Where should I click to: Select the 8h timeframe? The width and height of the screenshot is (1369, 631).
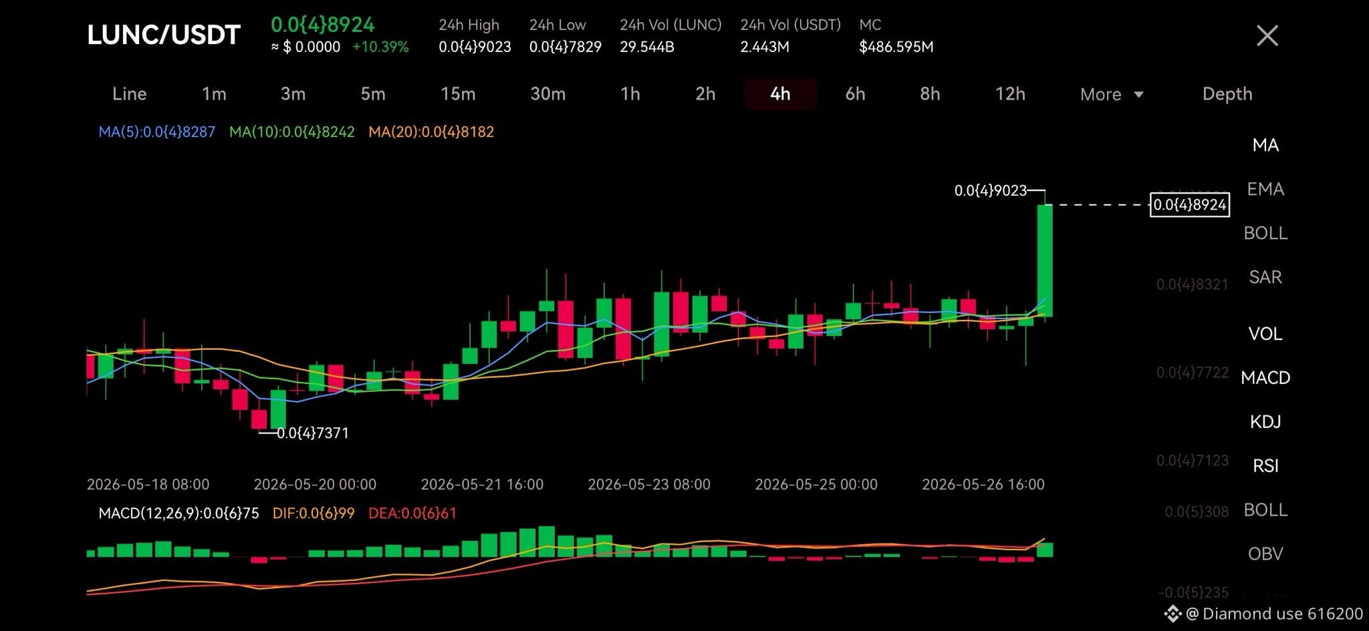930,93
